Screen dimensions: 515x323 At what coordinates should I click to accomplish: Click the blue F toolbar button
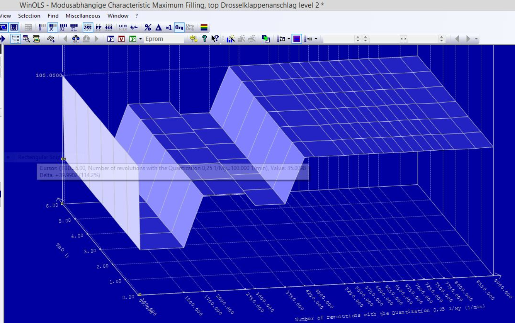click(111, 39)
